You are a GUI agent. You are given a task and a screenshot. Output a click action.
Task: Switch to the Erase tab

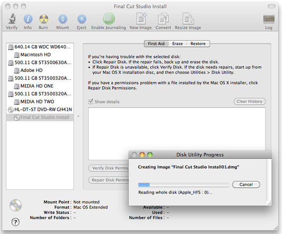[178, 44]
